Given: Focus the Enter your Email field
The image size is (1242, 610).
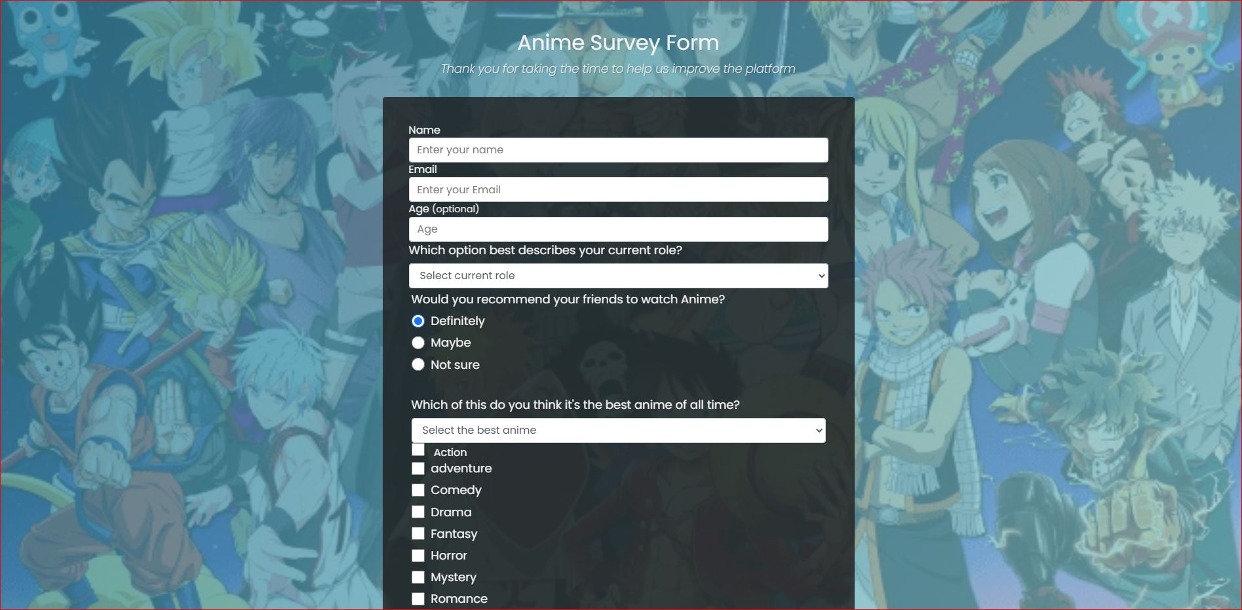Looking at the screenshot, I should (x=618, y=189).
